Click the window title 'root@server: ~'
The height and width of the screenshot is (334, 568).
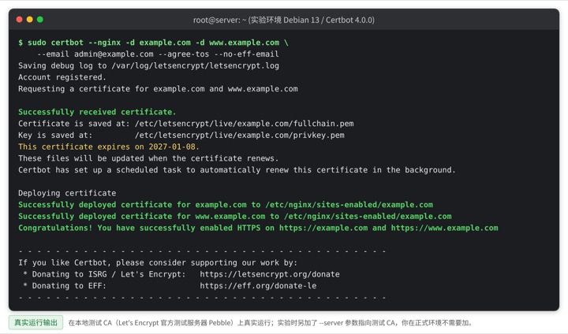(284, 20)
